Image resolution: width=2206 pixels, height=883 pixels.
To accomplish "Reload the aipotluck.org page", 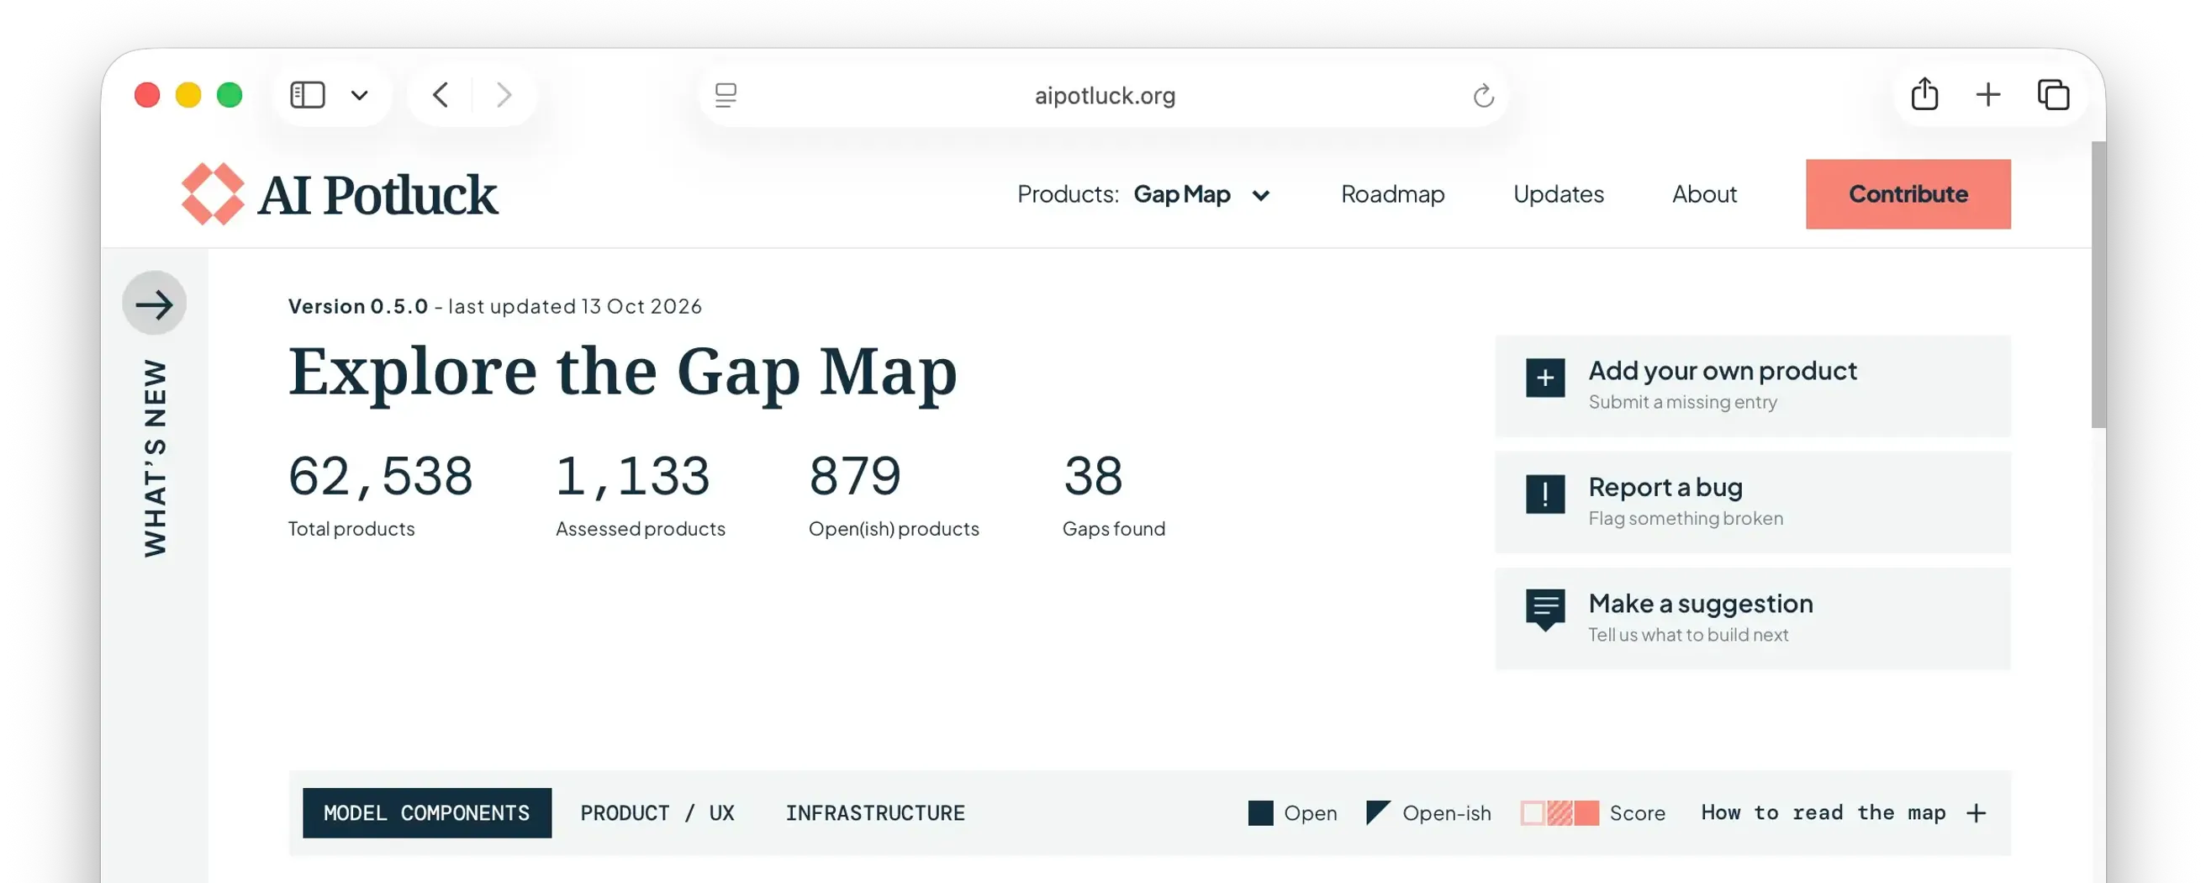I will click(1483, 95).
